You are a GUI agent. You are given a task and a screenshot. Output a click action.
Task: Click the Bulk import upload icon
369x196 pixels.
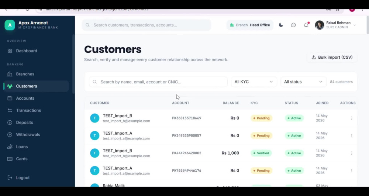pos(313,58)
